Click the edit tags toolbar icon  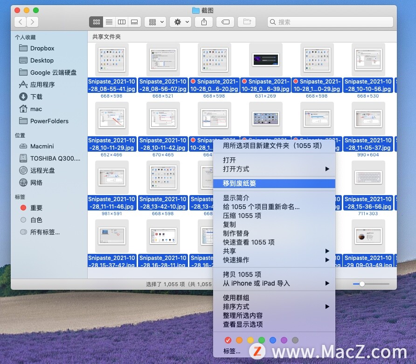[225, 22]
